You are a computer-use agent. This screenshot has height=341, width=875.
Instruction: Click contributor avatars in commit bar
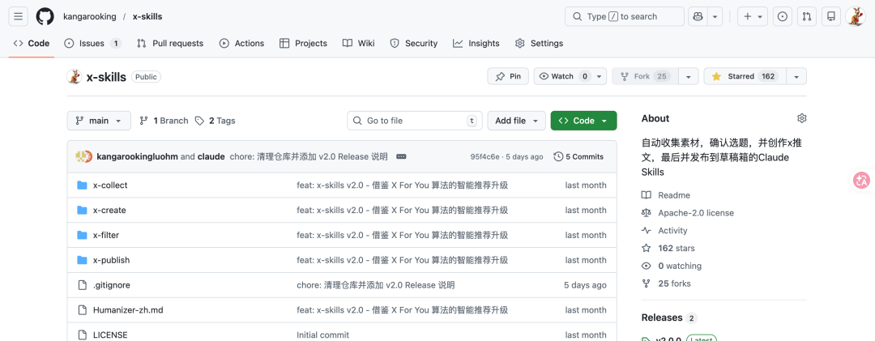click(84, 157)
